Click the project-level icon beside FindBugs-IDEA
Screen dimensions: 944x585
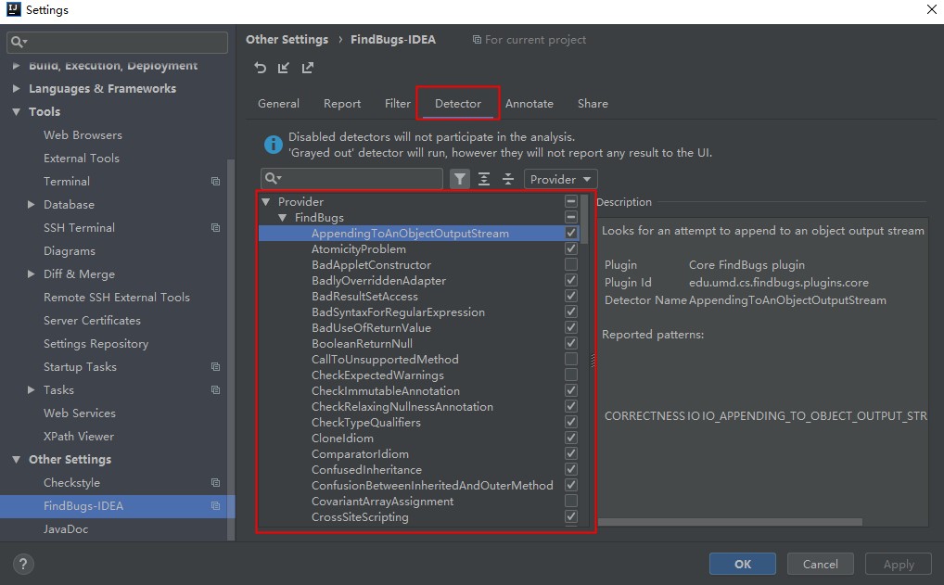tap(215, 506)
